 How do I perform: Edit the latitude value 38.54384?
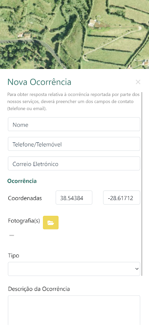[74, 198]
